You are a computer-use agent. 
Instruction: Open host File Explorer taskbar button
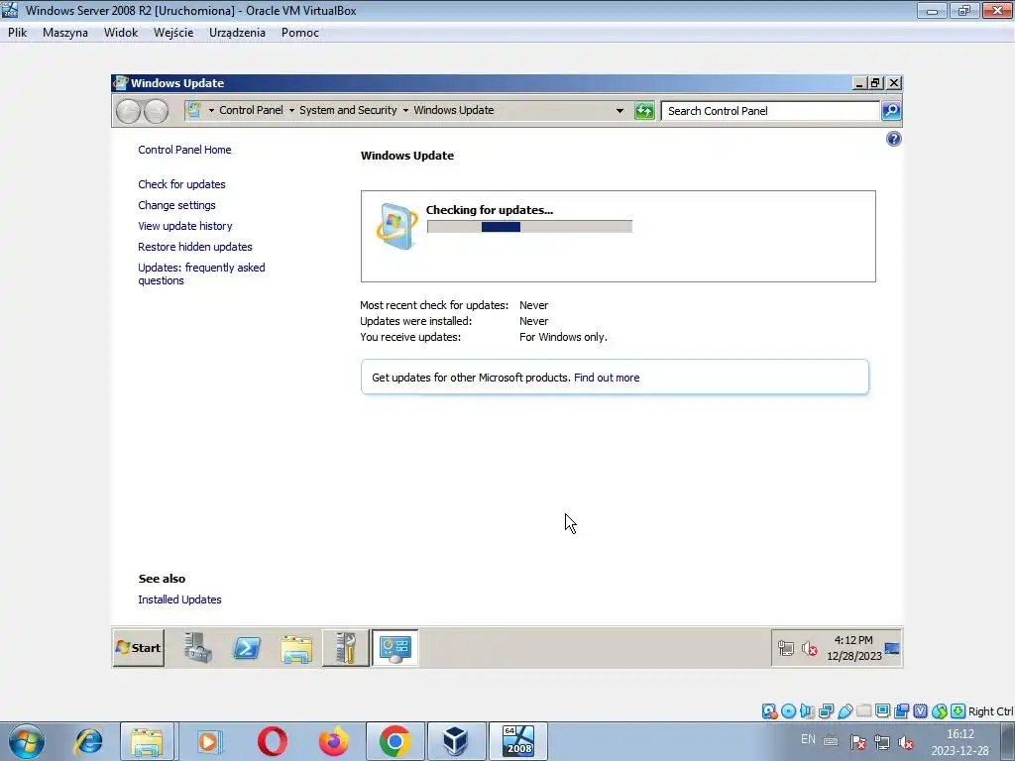(x=147, y=741)
